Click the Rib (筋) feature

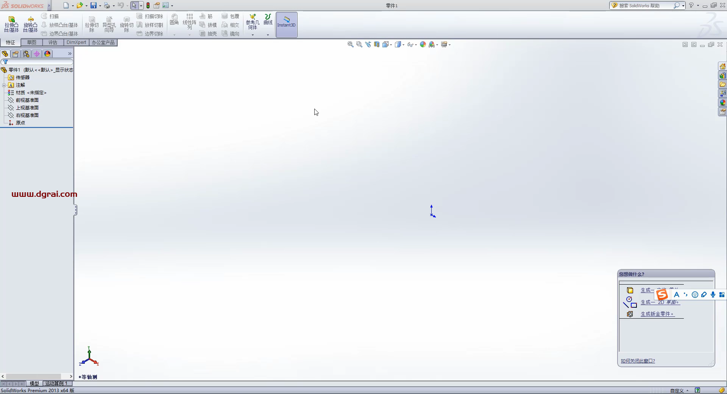tap(206, 16)
